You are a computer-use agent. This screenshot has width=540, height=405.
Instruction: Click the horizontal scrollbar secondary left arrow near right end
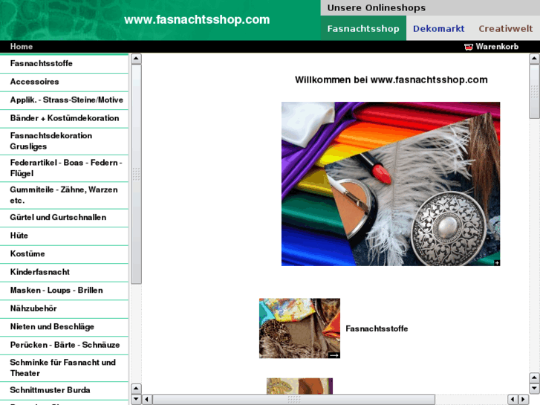(513, 400)
